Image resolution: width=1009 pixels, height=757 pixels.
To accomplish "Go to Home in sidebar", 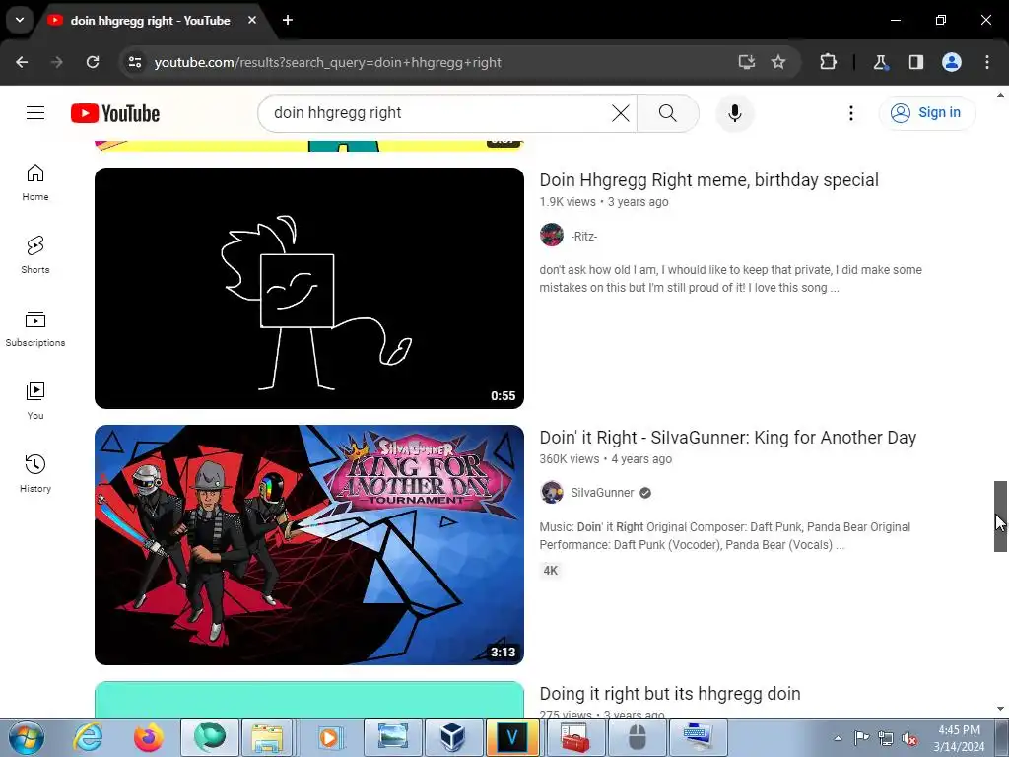I will coord(35,182).
